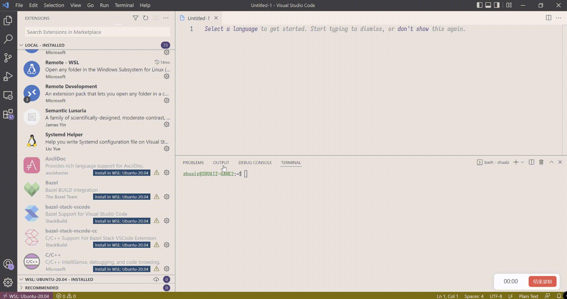Open the Accounts menu icon

pyautogui.click(x=8, y=264)
